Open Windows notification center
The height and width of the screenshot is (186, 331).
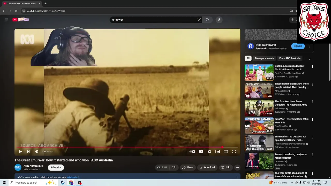pos(326,183)
